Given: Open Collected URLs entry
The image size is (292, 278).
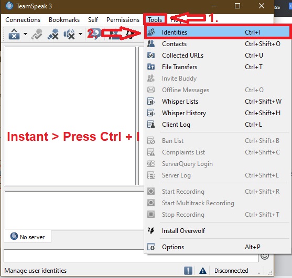Looking at the screenshot, I should [218, 55].
